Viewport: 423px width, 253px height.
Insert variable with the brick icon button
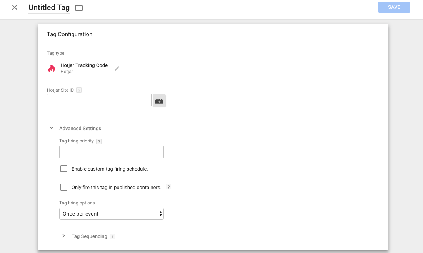(x=159, y=101)
